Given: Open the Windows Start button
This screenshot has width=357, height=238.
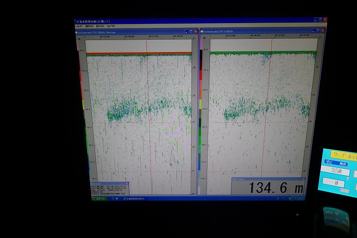Looking at the screenshot, I should click(99, 198).
